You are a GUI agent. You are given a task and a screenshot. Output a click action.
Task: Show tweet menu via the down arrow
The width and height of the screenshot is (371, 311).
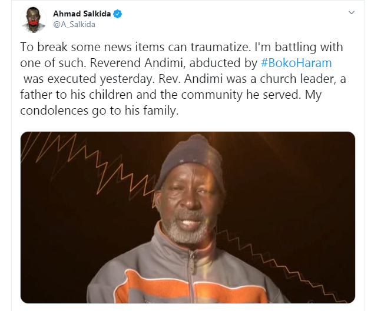352,12
